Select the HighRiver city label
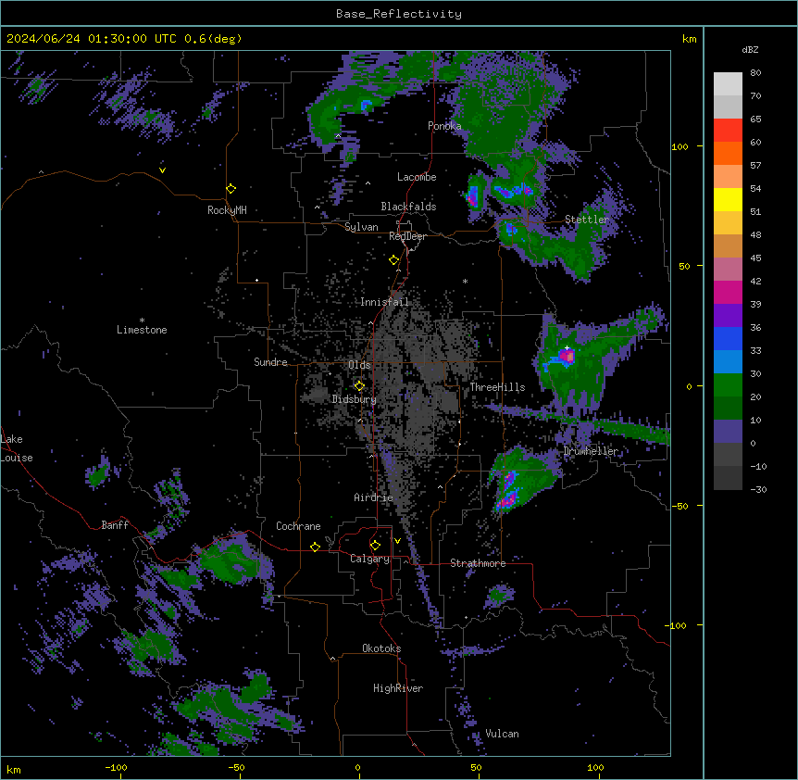Image resolution: width=798 pixels, height=780 pixels. (398, 688)
